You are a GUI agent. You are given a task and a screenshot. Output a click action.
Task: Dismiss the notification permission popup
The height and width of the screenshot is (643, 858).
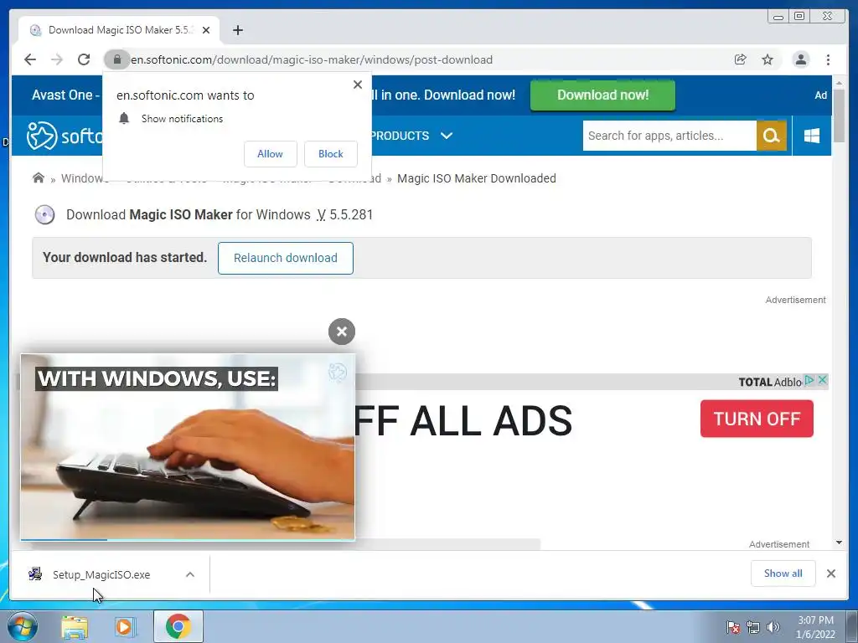click(x=358, y=85)
